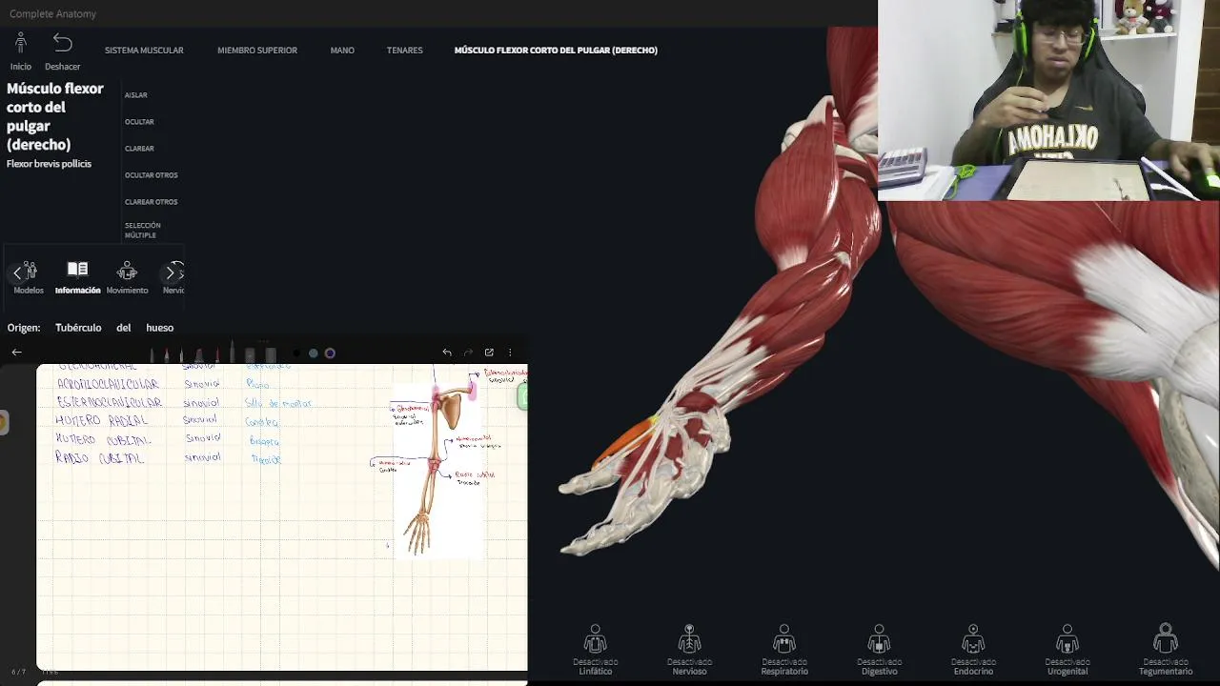Pick the gray-blue ink color dot
The height and width of the screenshot is (686, 1220).
(x=313, y=353)
